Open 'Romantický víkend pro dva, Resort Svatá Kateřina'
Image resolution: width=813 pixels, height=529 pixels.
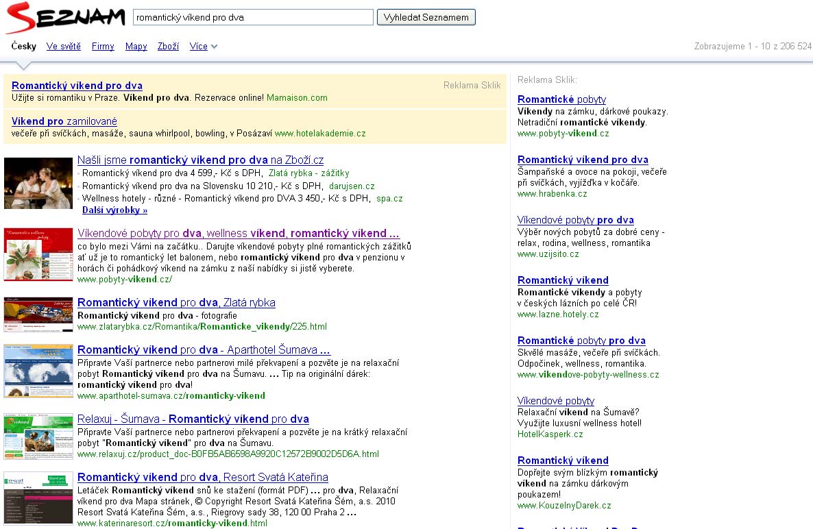pos(203,477)
